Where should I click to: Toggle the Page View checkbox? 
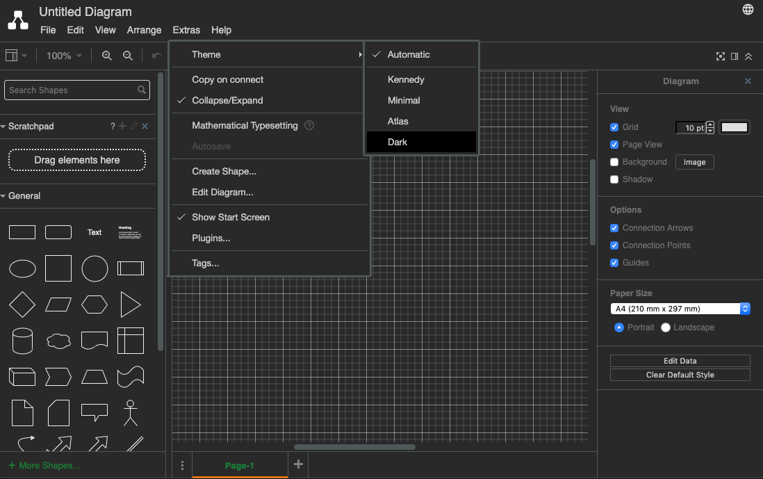pyautogui.click(x=614, y=145)
